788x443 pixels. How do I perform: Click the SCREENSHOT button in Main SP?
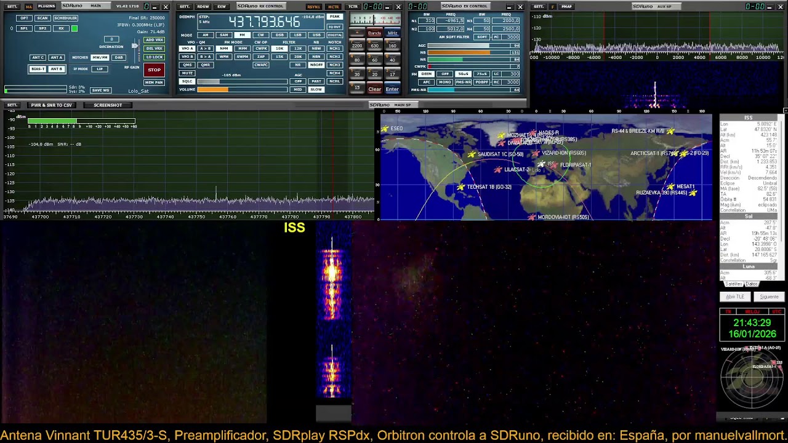108,105
